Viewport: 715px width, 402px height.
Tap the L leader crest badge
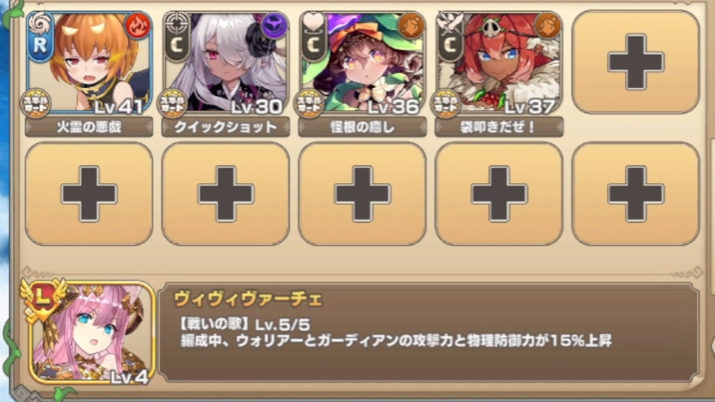pyautogui.click(x=42, y=299)
